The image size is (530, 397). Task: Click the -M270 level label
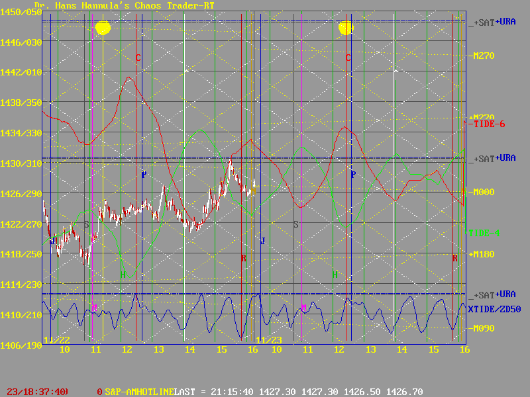coord(482,56)
